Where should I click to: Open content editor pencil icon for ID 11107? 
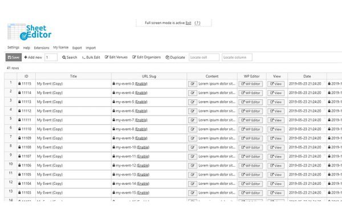[x=193, y=156]
